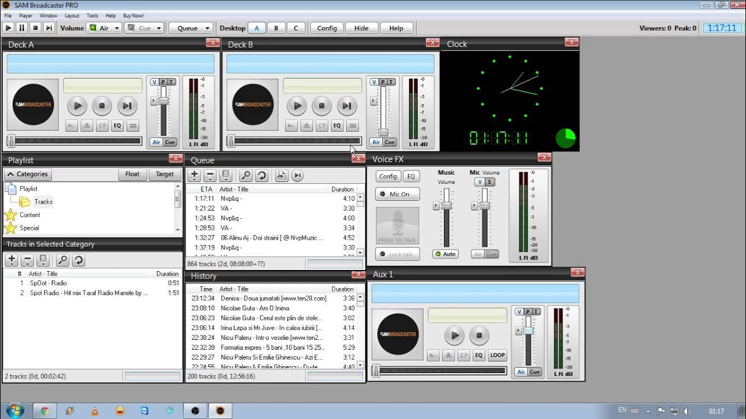Open the Deck A EQ

coord(117,125)
